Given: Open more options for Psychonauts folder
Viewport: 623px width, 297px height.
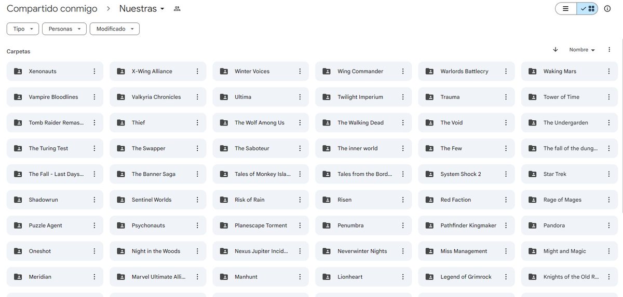Looking at the screenshot, I should click(x=197, y=225).
